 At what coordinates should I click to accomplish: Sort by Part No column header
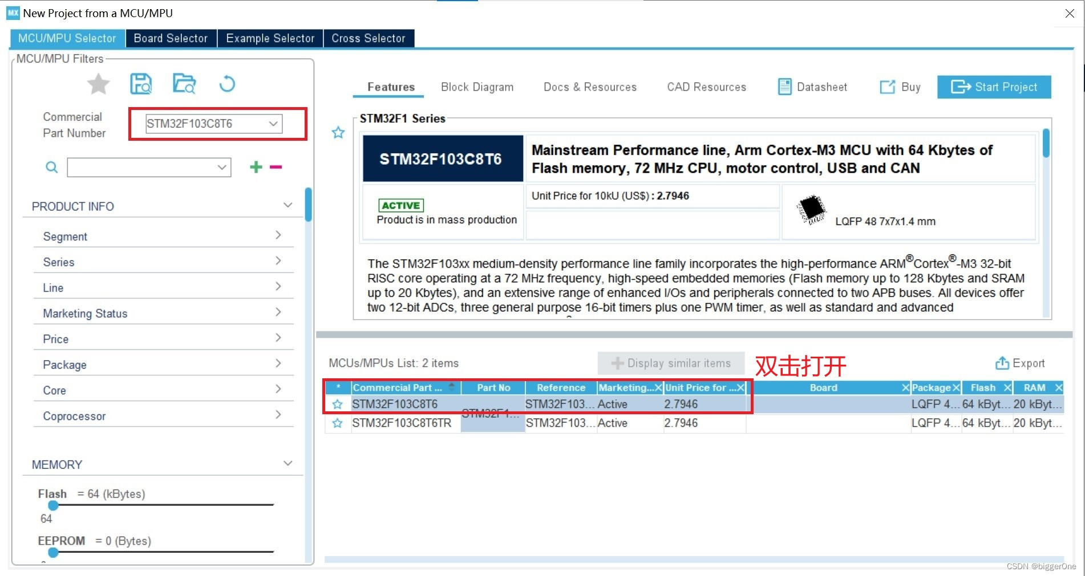point(493,387)
